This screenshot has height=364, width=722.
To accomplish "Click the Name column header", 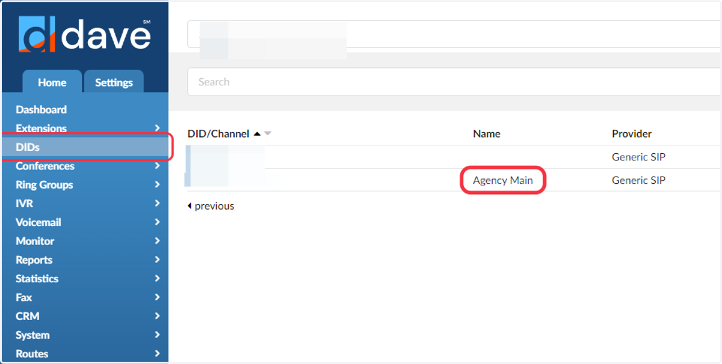I will pyautogui.click(x=486, y=133).
